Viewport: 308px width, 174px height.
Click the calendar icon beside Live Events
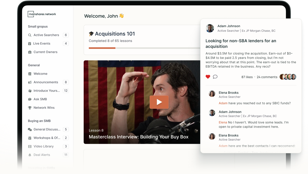click(x=30, y=43)
